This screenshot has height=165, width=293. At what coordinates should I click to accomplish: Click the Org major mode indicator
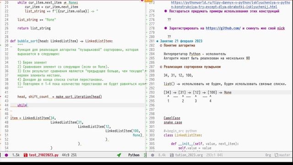(x=268, y=155)
